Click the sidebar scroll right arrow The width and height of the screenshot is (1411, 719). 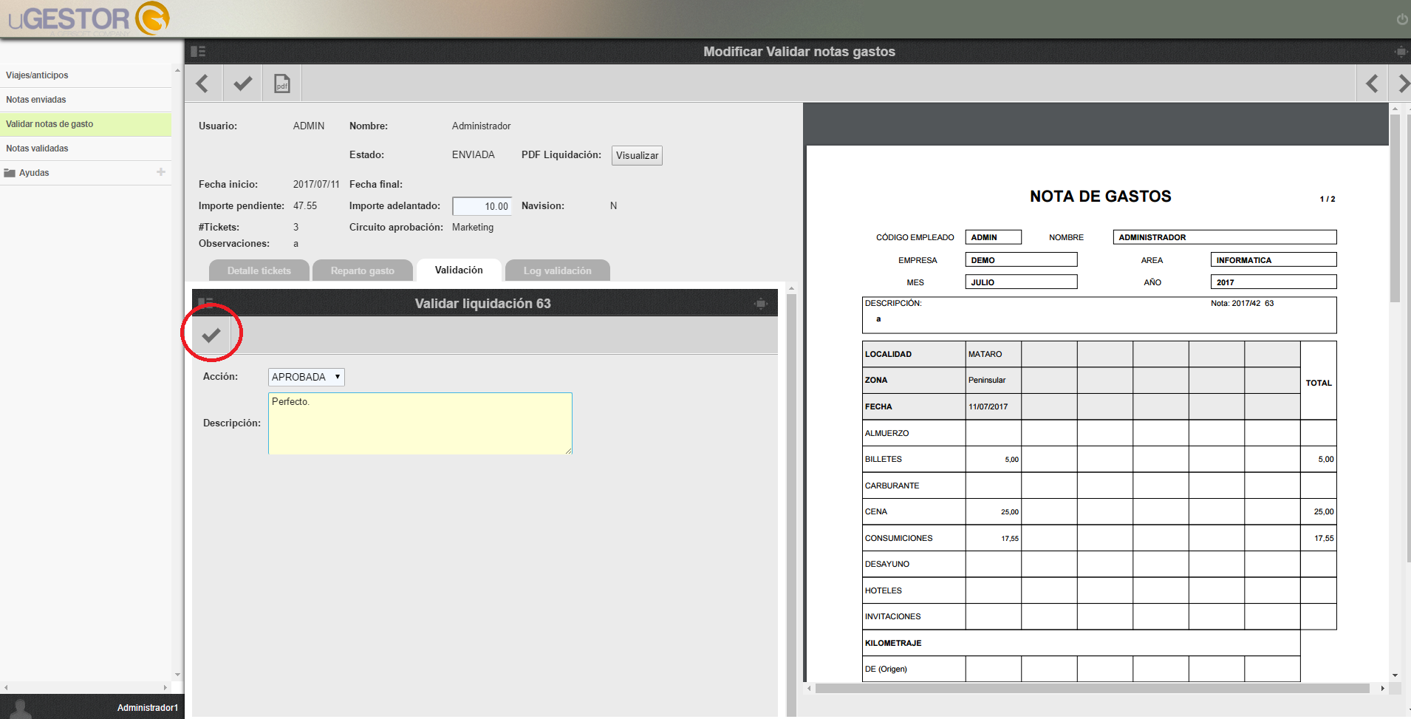(165, 687)
